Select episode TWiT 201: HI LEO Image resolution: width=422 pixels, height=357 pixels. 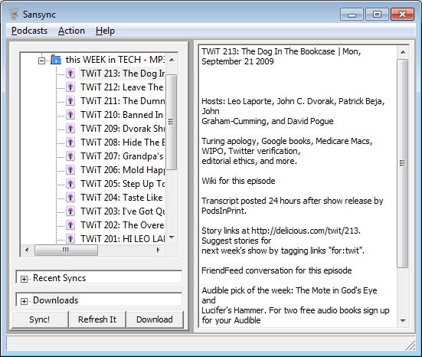click(123, 238)
